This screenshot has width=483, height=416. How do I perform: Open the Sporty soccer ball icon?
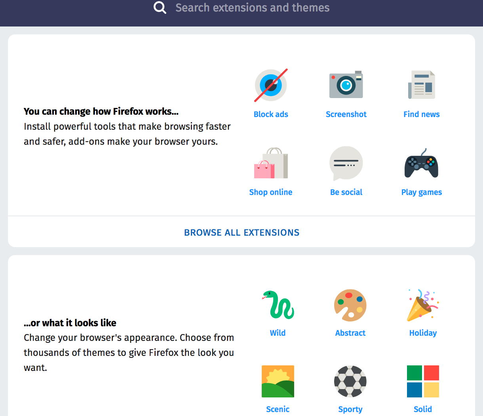350,381
